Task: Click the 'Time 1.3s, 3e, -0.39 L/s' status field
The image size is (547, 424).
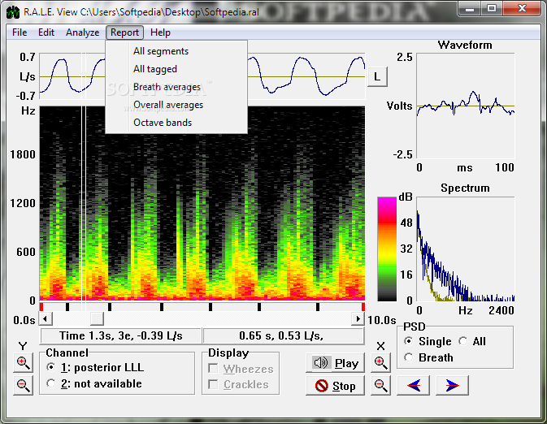Action: pos(121,335)
